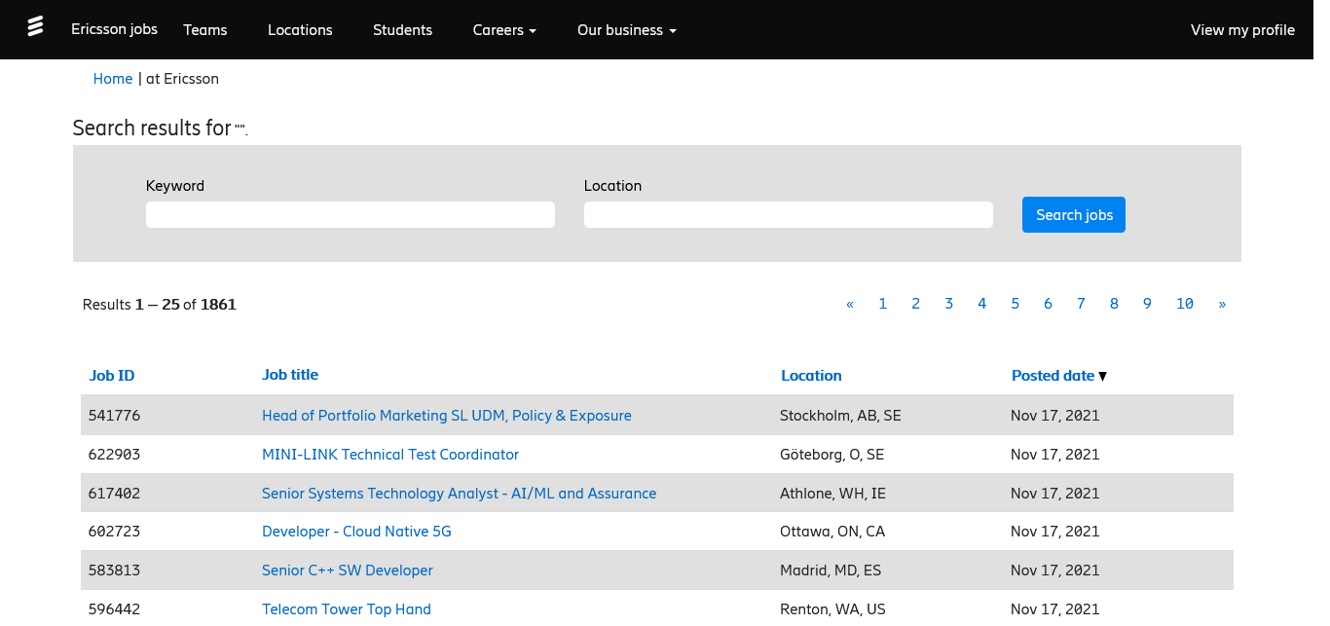Sort the table by Job title
1330x626 pixels.
(x=290, y=375)
